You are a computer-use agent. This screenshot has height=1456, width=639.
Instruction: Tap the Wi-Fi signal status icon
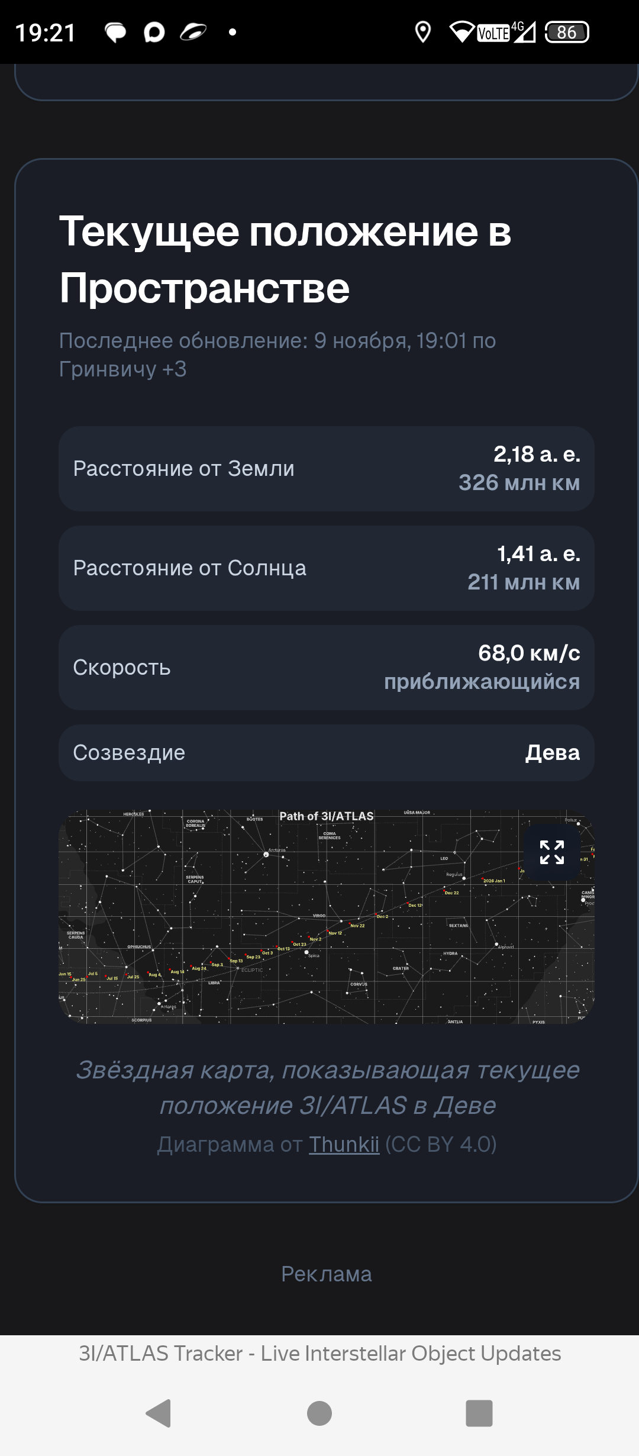click(461, 32)
